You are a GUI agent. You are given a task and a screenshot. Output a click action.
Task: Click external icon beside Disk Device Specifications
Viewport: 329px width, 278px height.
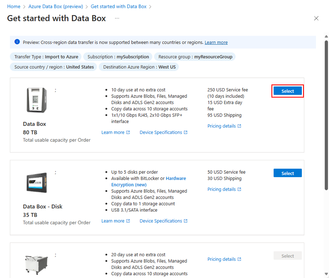tap(186, 221)
